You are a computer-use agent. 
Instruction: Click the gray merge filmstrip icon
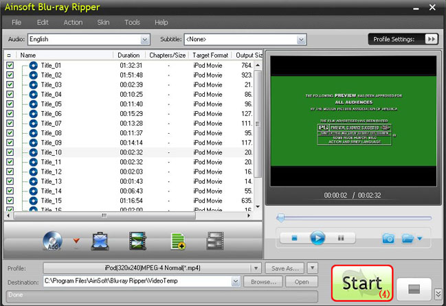tap(215, 240)
